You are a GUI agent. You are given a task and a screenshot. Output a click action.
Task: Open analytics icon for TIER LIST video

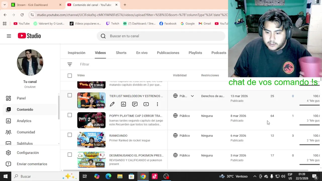(124, 104)
